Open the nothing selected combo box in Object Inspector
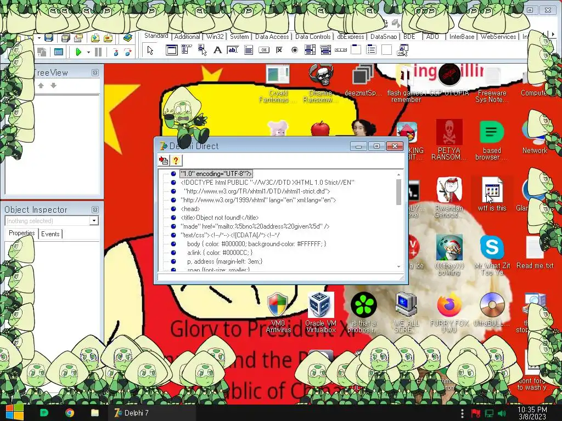Viewport: 562px width, 421px height. click(x=52, y=221)
